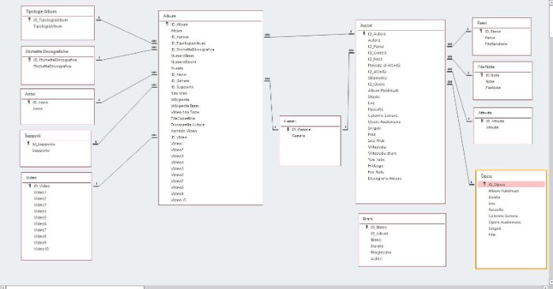Select Album Pubblicati field in the Autori table
This screenshot has height=289, width=553.
[x=383, y=91]
